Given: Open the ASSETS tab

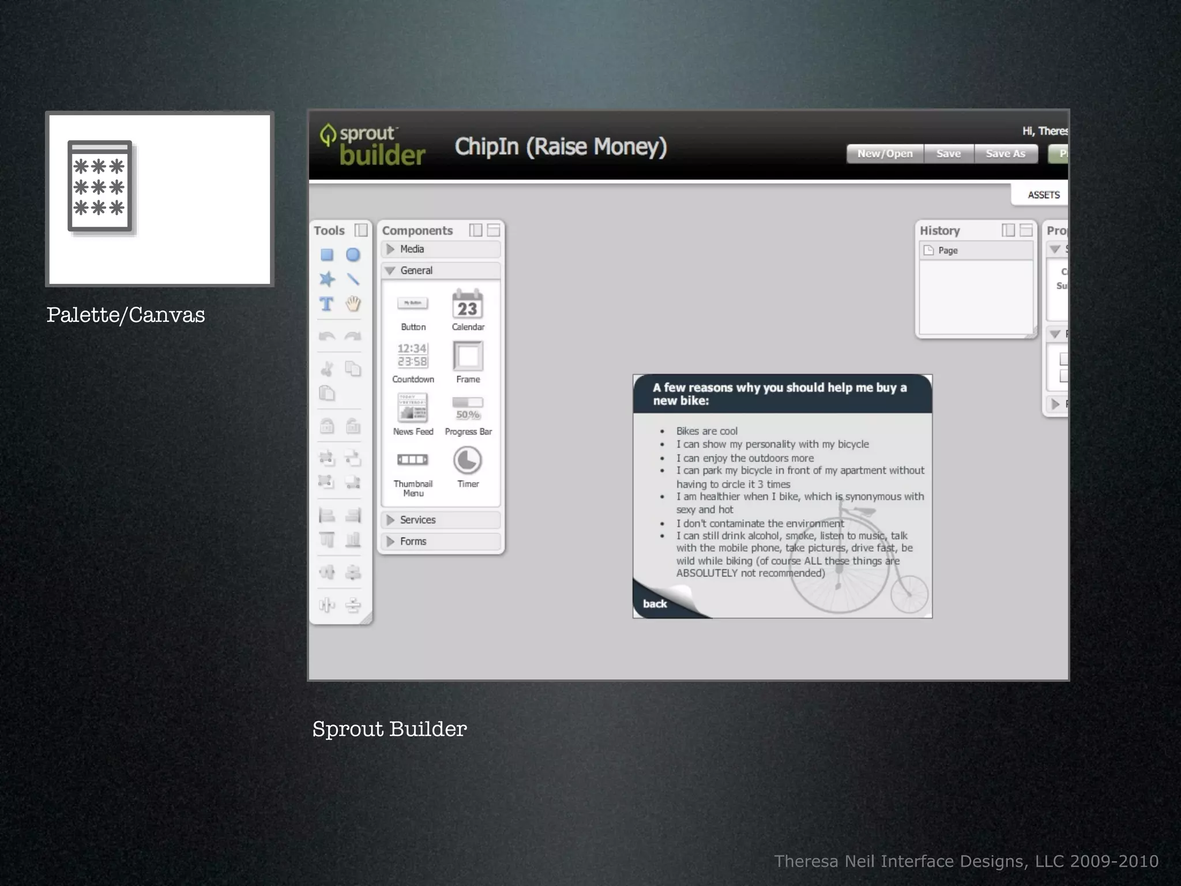Looking at the screenshot, I should pos(1043,195).
